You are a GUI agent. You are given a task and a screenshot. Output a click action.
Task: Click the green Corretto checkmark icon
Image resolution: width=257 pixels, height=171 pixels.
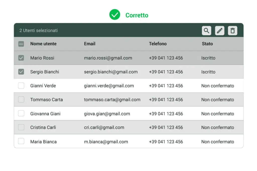tap(115, 15)
